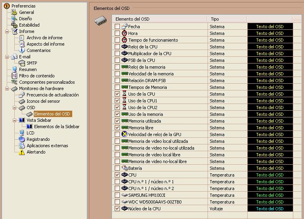This screenshot has width=304, height=219.
Task: Uncheck Núcleo de la CPU checkbox
Action: pos(117,209)
